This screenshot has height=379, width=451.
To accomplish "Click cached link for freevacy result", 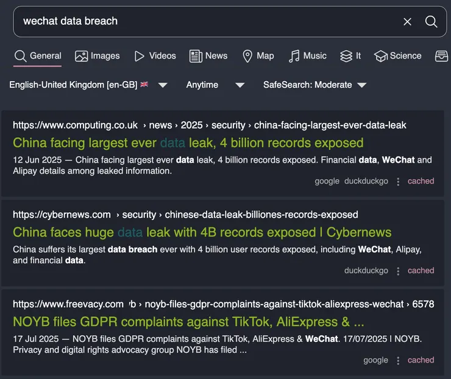I will 421,360.
